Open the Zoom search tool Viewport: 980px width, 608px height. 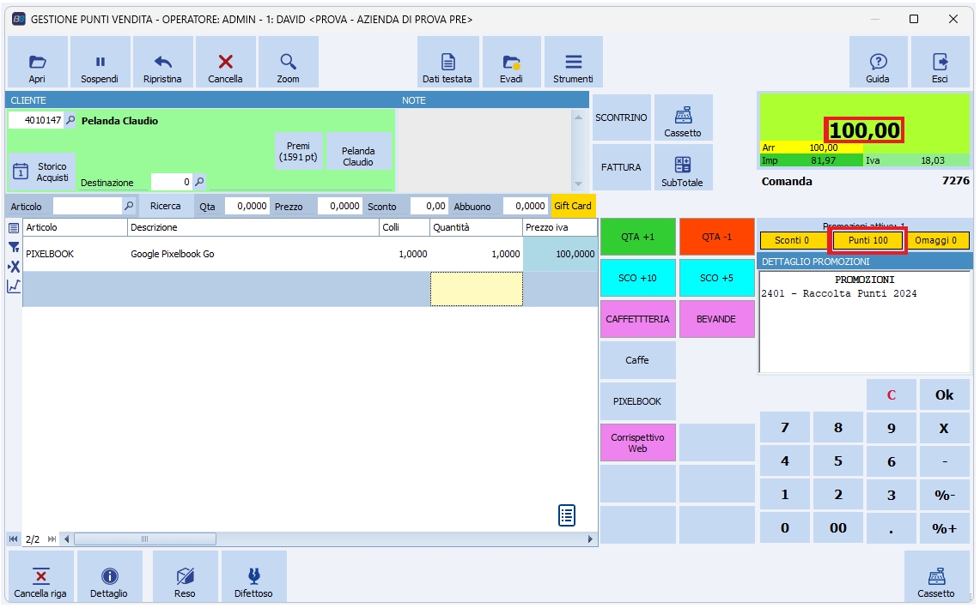(x=288, y=62)
